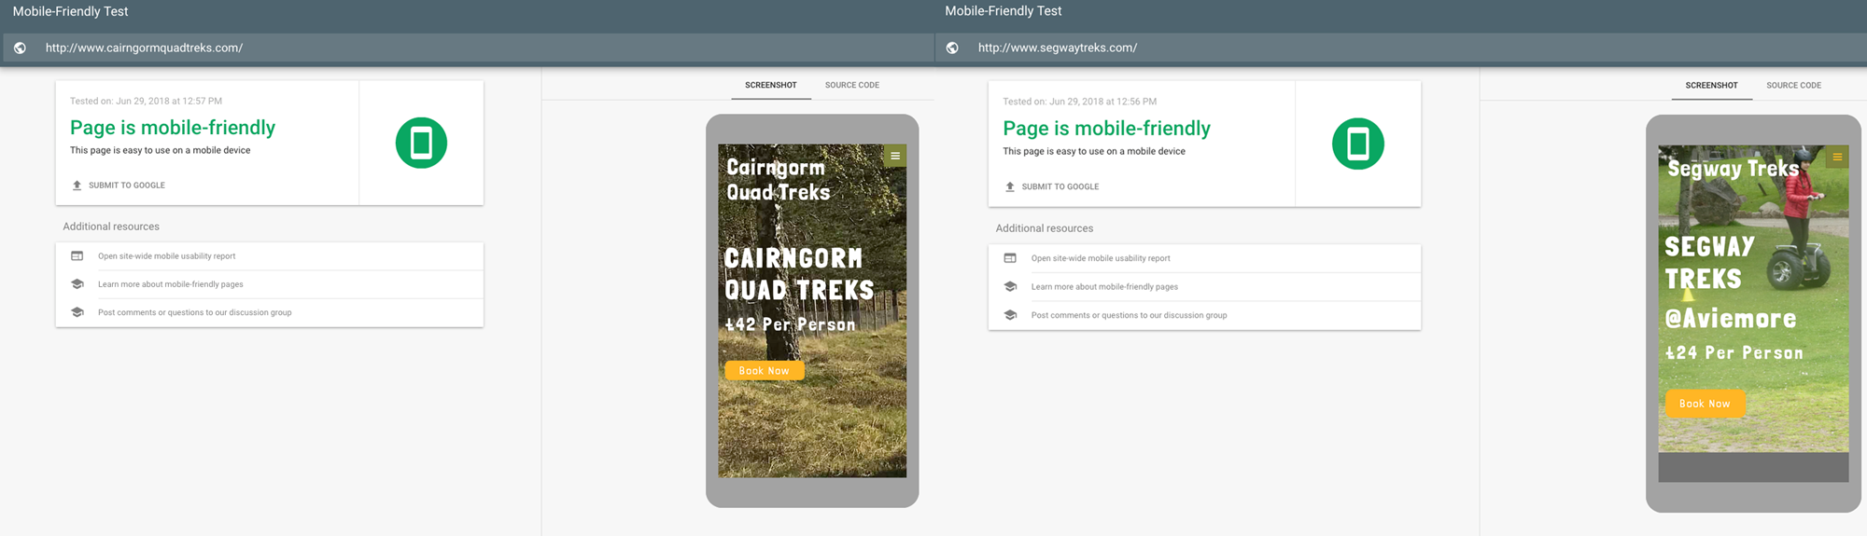Click 'Page is mobile-friendly' heading in Cairngorm card

[173, 128]
